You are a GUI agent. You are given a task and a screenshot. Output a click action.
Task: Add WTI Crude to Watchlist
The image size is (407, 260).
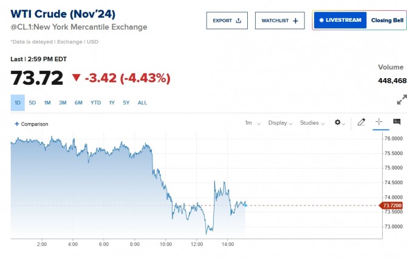pyautogui.click(x=279, y=21)
